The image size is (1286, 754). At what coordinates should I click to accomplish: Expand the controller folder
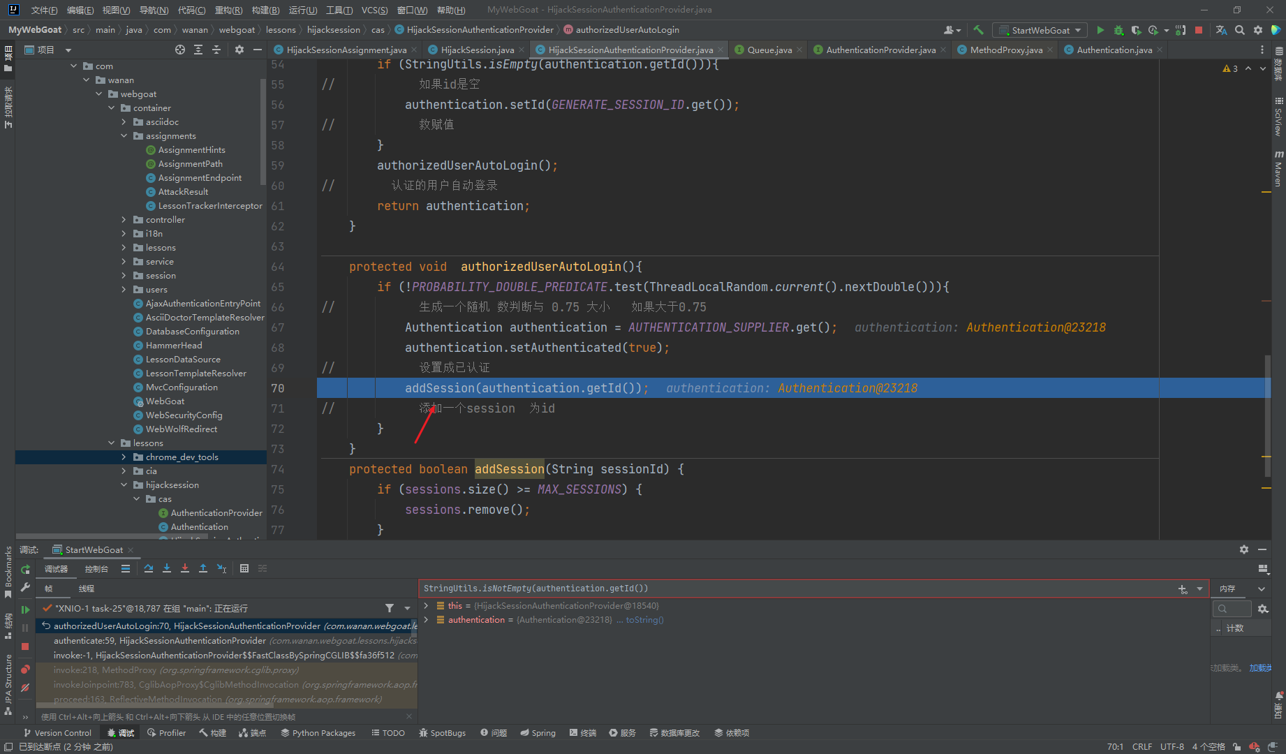(x=124, y=220)
